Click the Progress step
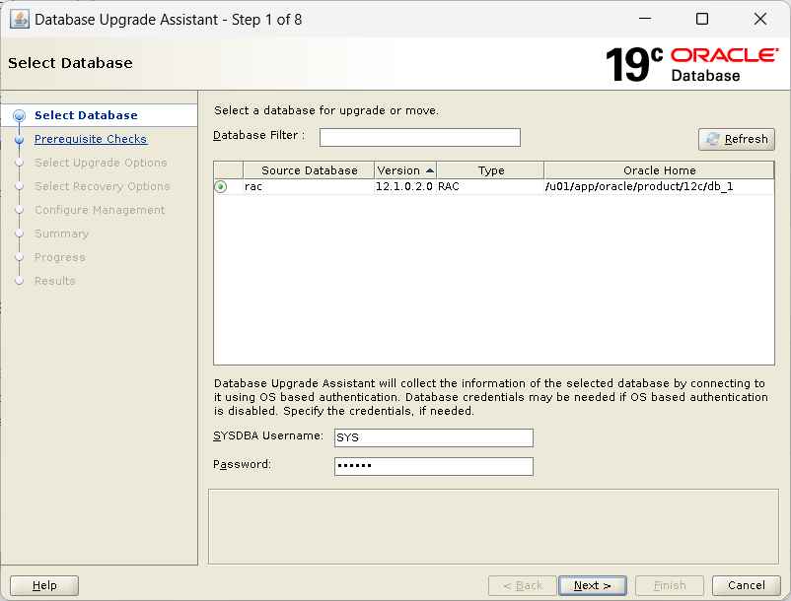Viewport: 791px width, 601px height. pyautogui.click(x=60, y=257)
